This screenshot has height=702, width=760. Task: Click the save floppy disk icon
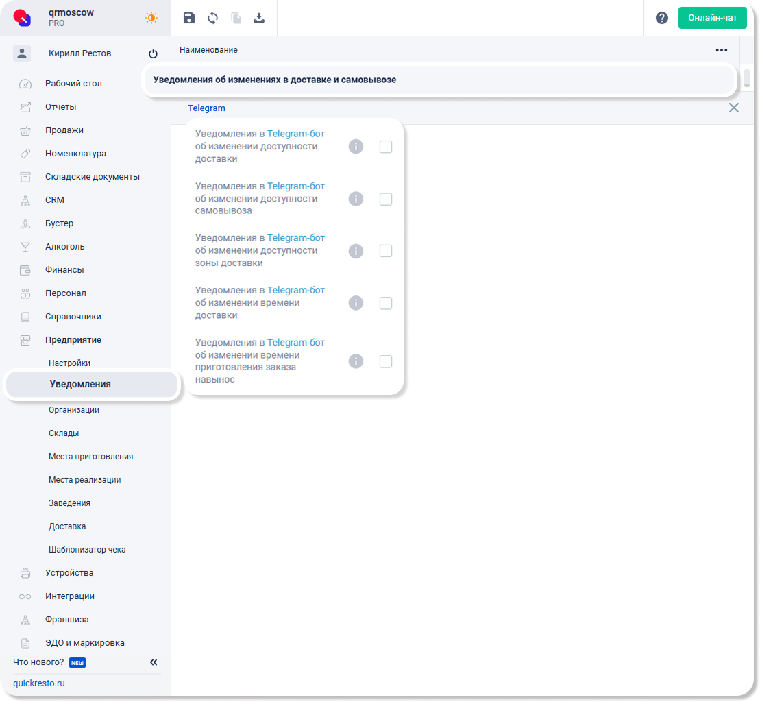tap(189, 18)
